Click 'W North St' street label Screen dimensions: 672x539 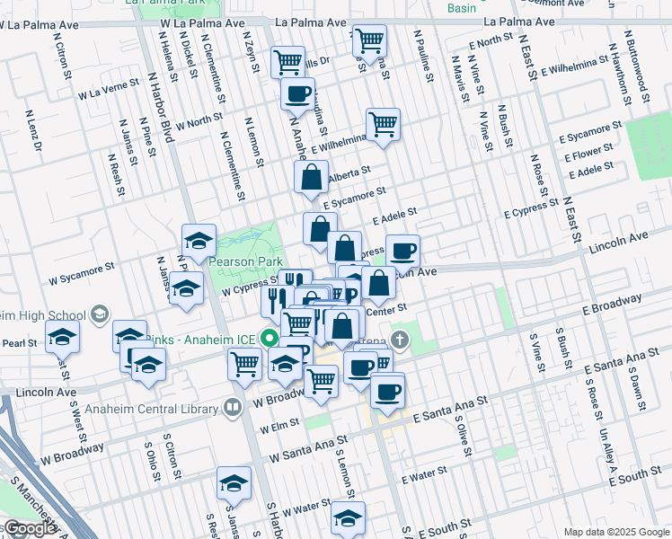click(x=199, y=120)
